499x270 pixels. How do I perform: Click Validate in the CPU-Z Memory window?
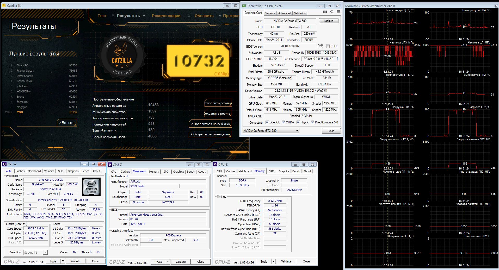click(x=286, y=261)
